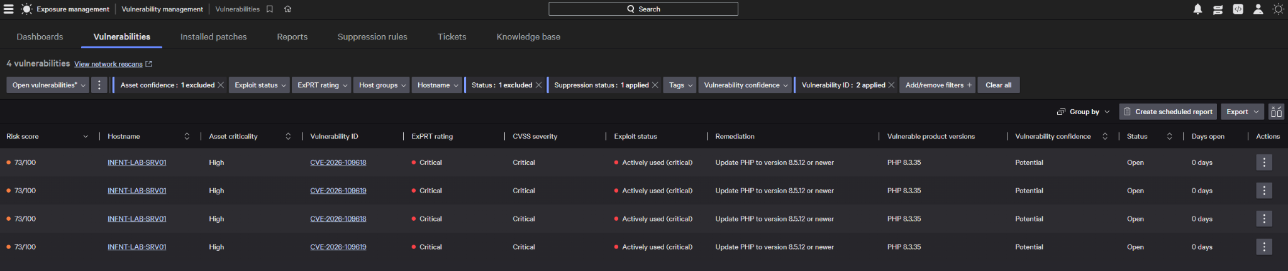This screenshot has width=1288, height=271.
Task: Click the Falcon logo icon
Action: [26, 9]
